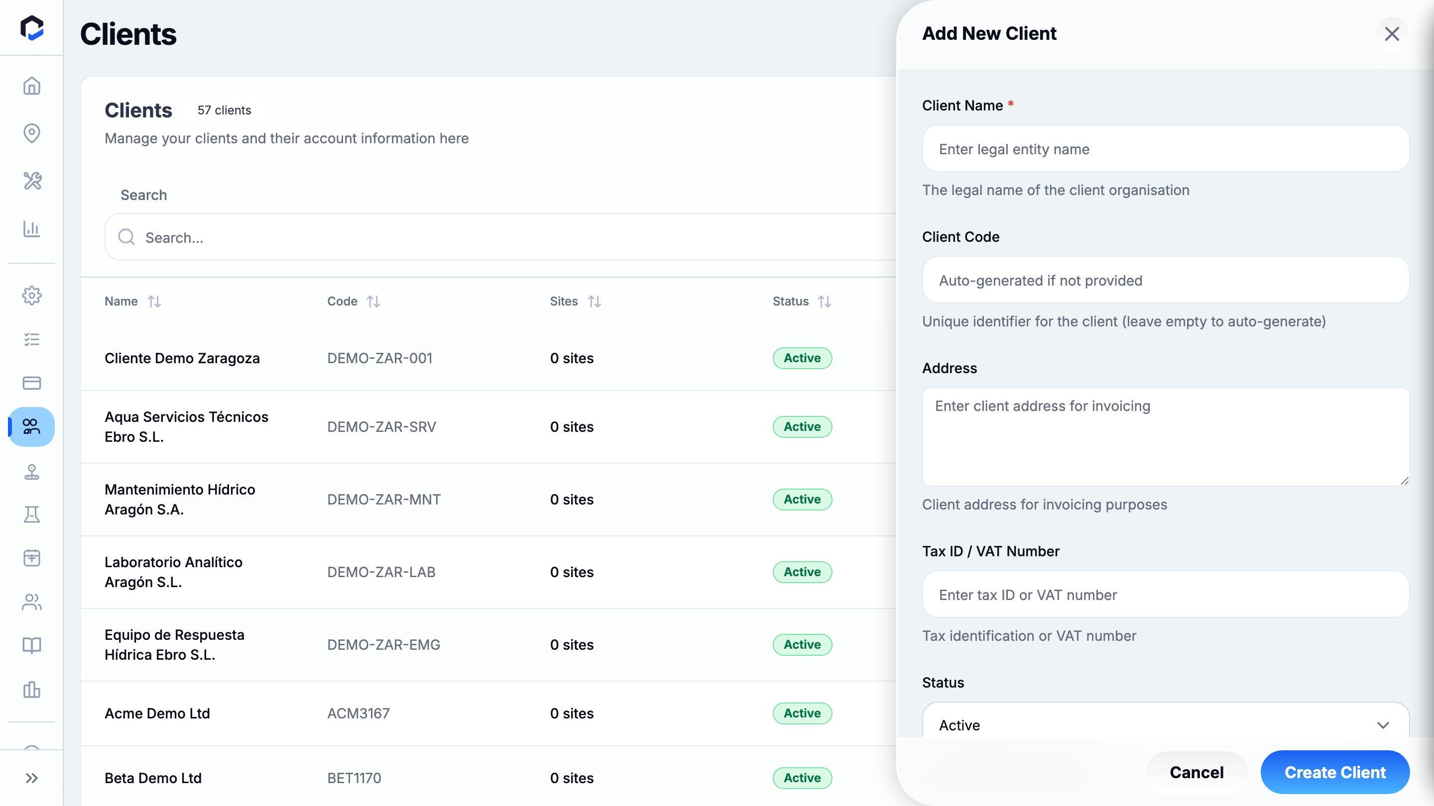Click the Create Client button
The image size is (1434, 806).
tap(1335, 772)
